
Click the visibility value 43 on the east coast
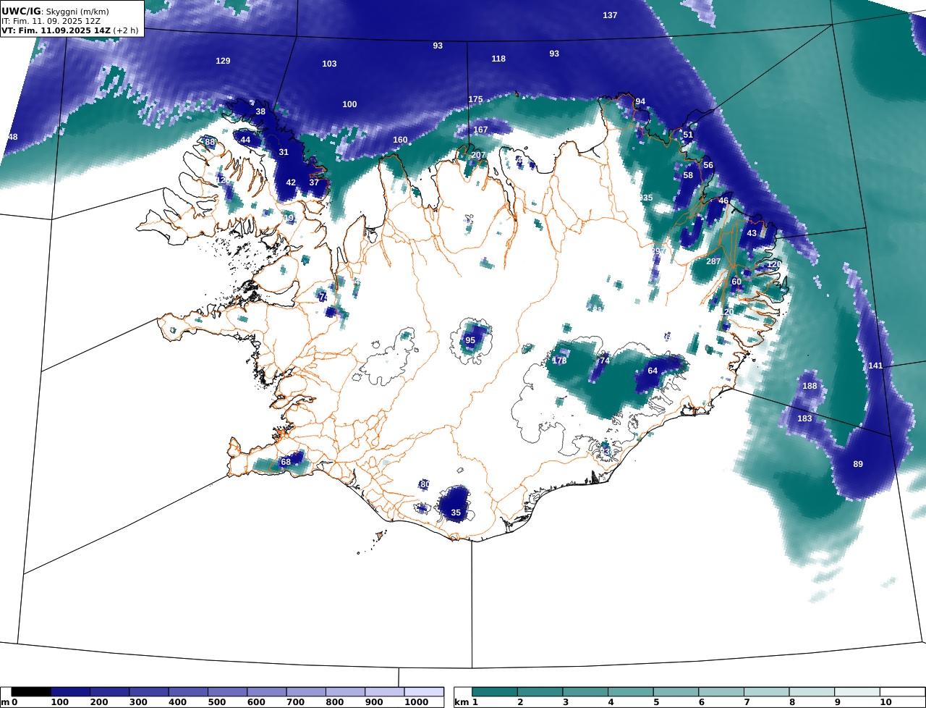click(752, 233)
